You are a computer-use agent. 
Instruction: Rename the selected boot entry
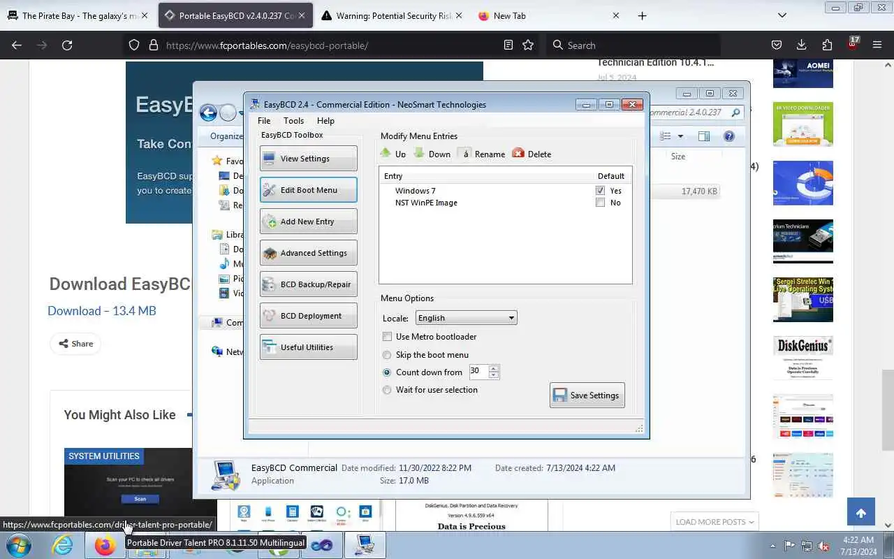click(482, 154)
